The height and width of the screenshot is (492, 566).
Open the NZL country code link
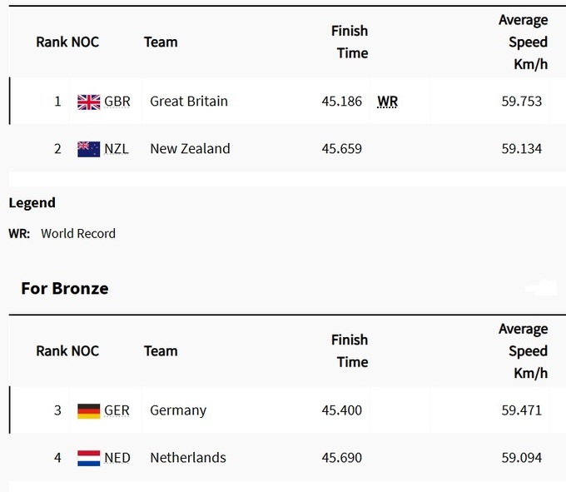coord(117,149)
